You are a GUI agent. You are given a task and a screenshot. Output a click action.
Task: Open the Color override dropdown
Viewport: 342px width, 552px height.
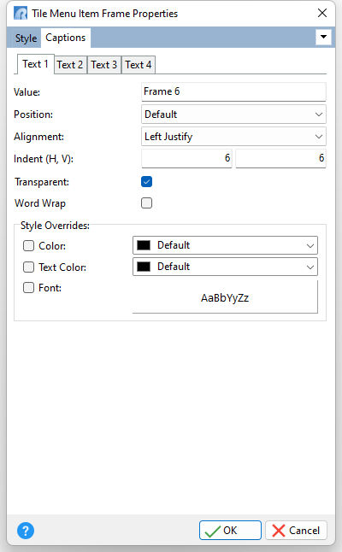(x=225, y=245)
